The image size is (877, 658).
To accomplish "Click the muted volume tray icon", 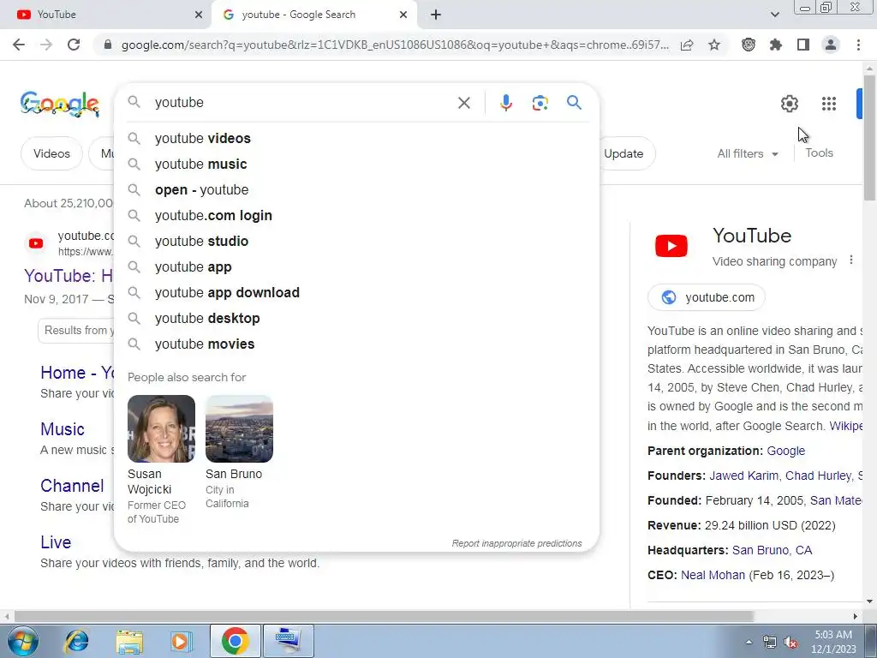I will tap(790, 643).
